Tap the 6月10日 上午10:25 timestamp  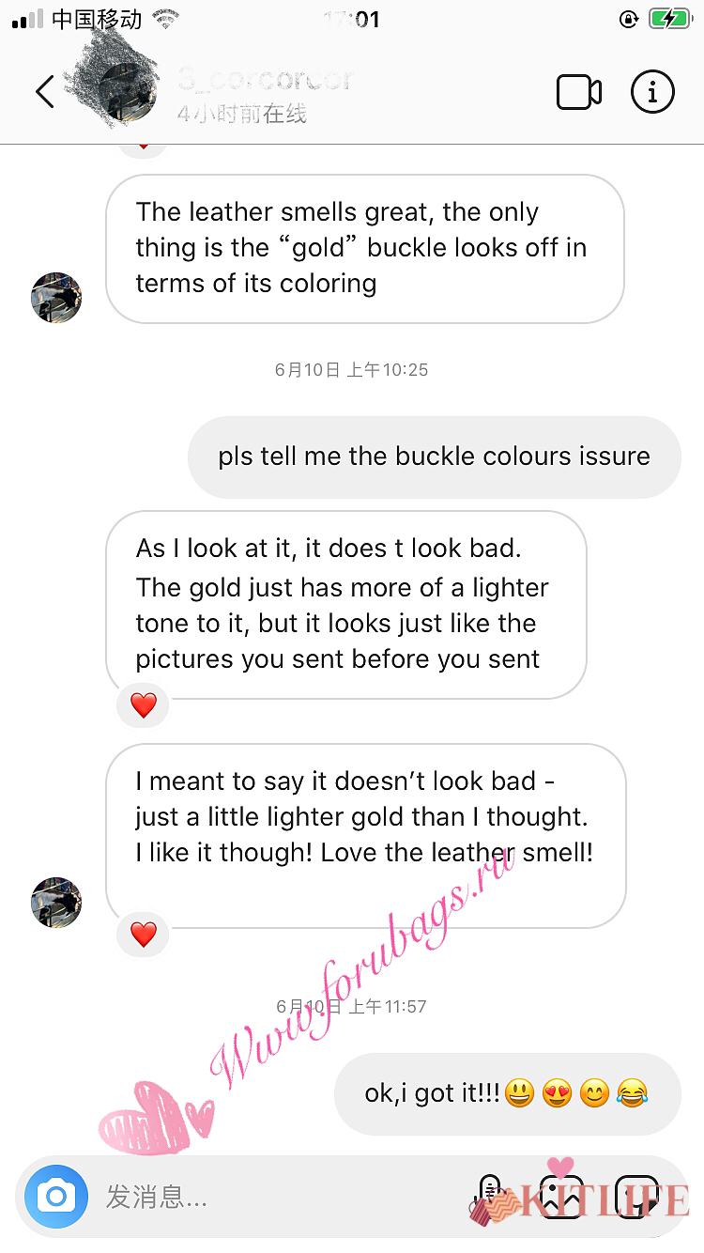coord(351,370)
